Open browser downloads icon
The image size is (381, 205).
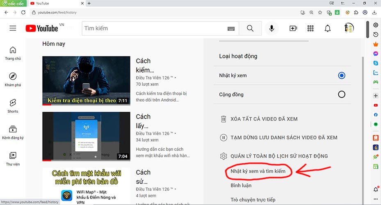(x=374, y=12)
